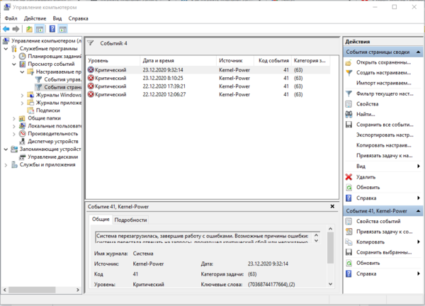This screenshot has width=425, height=306.
Task: Expand the Службы и приложения node
Action: point(6,164)
